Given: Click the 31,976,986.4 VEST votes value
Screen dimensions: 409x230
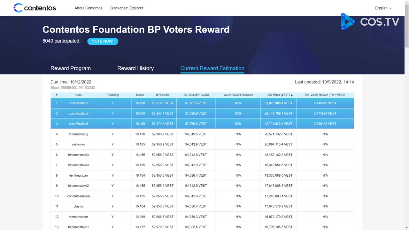Looking at the screenshot, I should [x=278, y=103].
